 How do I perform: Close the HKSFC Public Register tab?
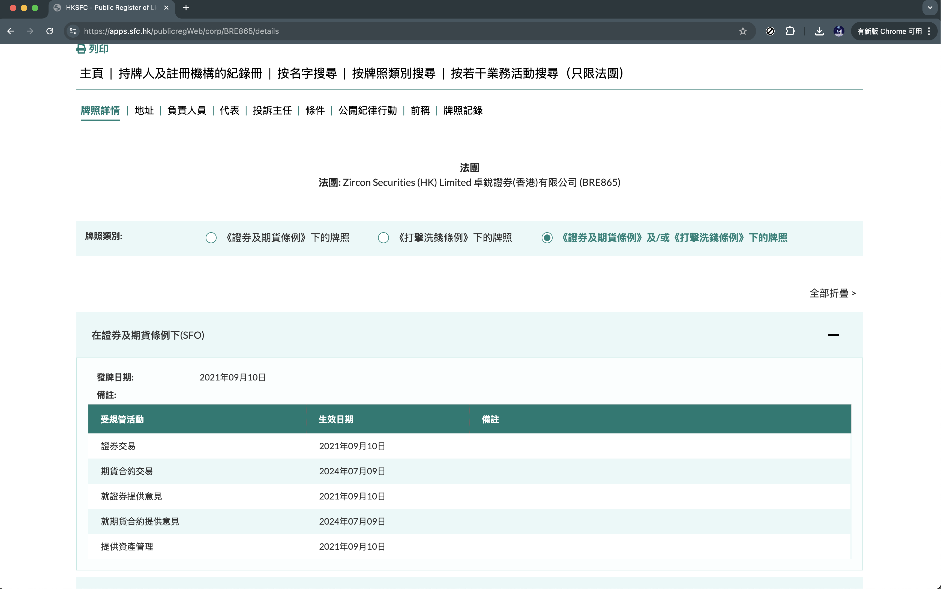coord(166,8)
